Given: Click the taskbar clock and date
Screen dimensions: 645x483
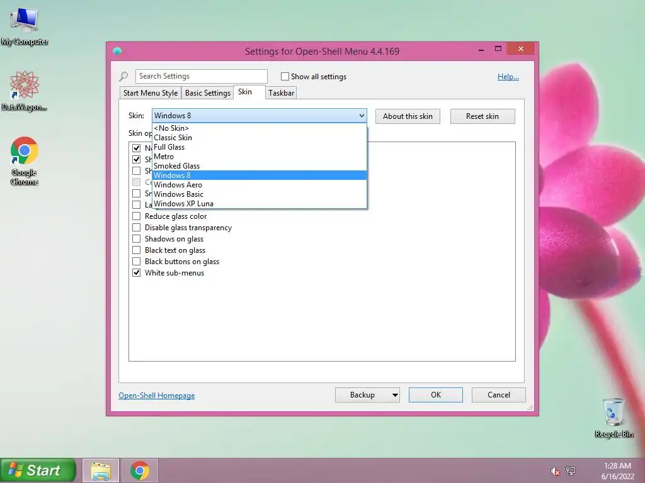Looking at the screenshot, I should 617,470.
